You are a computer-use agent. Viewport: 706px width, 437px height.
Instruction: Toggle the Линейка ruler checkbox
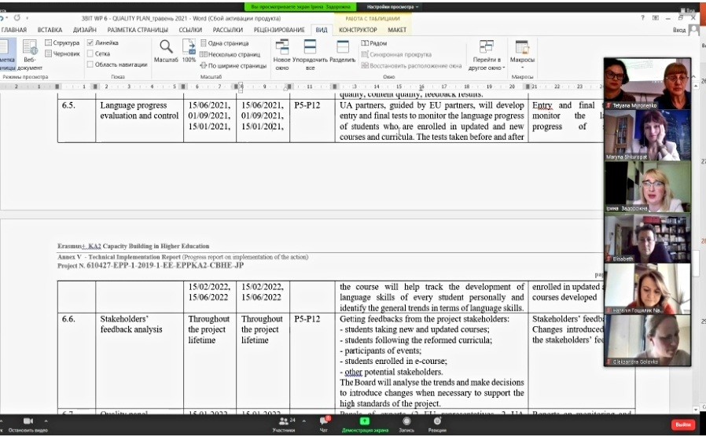(91, 42)
